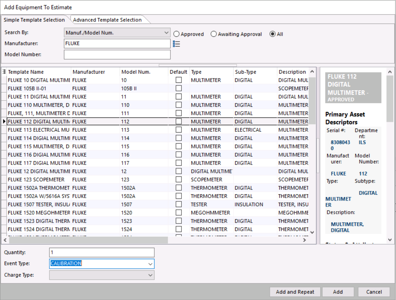Screen dimensions: 396x300
Task: Select the FLUKE 123 SCOPEMETER row
Action: (36, 180)
